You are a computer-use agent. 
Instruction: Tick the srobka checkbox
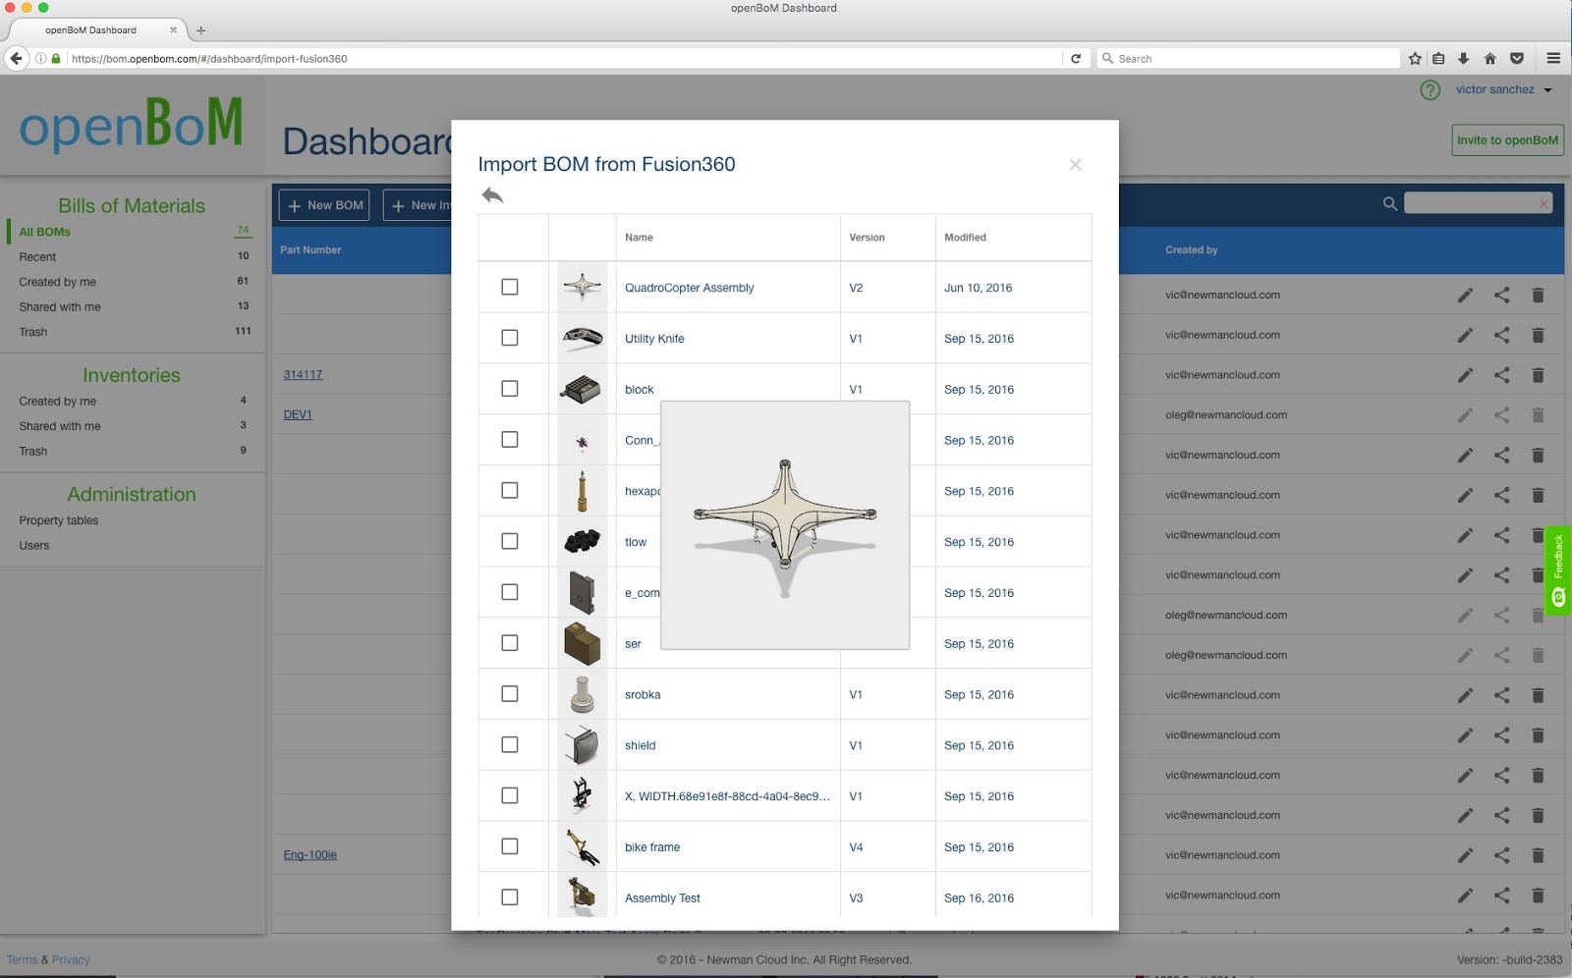click(509, 694)
